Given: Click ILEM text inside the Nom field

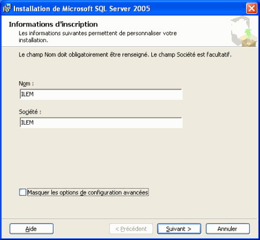Looking at the screenshot, I should 27,94.
